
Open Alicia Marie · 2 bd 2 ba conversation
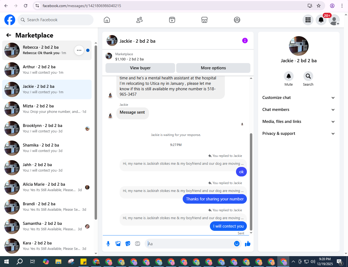pyautogui.click(x=47, y=187)
